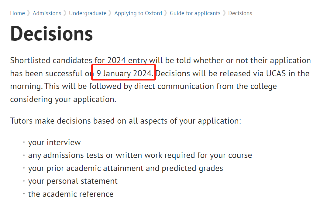This screenshot has width=320, height=205.
Task: Open the Undergraduate breadcrumb link
Action: pyautogui.click(x=88, y=13)
